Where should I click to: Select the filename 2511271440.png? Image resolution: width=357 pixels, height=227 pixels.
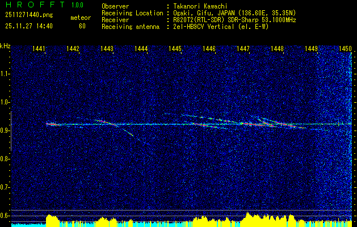click(x=29, y=15)
